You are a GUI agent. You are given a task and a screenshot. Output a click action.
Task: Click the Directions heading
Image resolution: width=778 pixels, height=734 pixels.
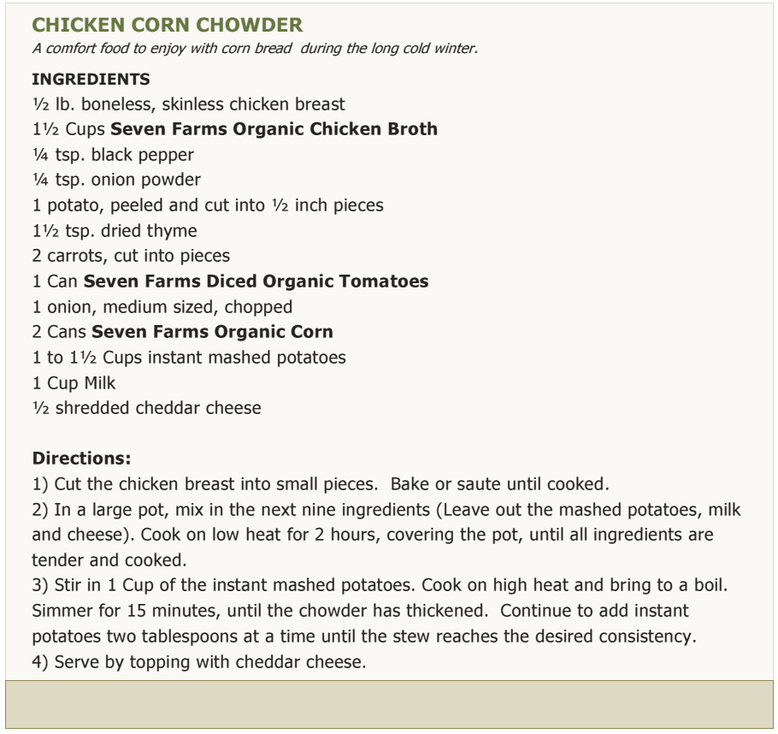(x=82, y=458)
